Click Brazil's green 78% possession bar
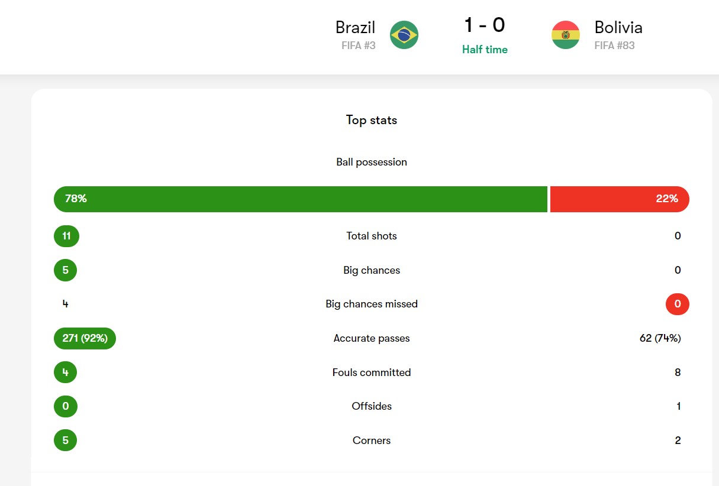The width and height of the screenshot is (719, 486). click(x=300, y=199)
